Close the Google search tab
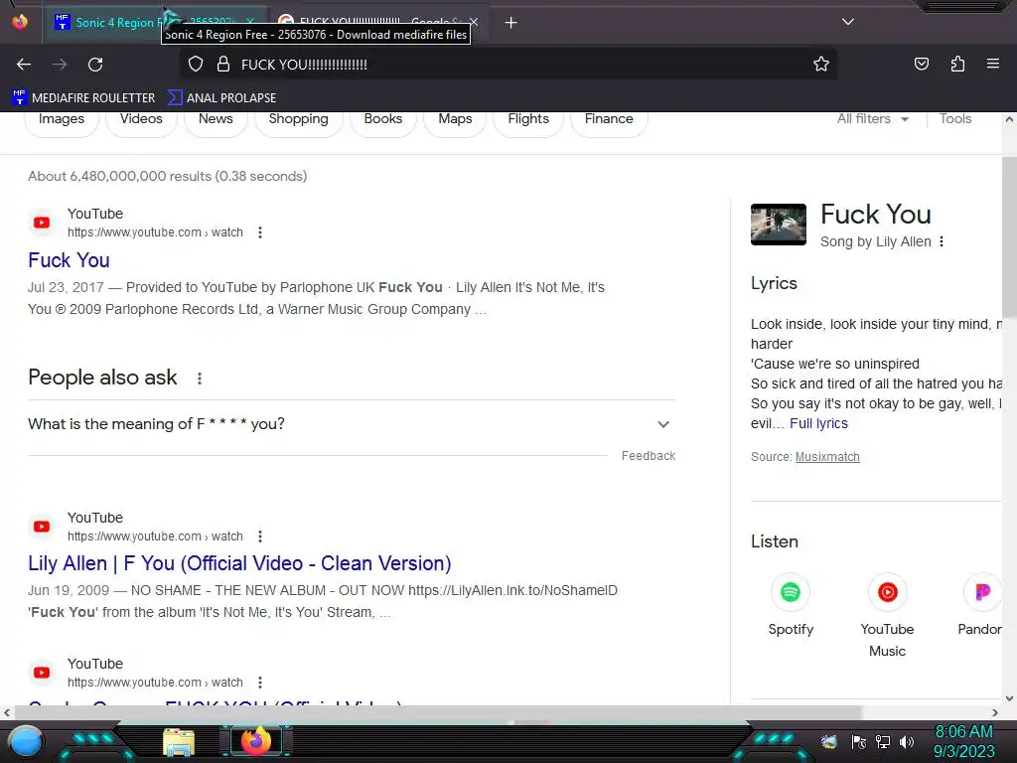The image size is (1017, 763). [474, 22]
